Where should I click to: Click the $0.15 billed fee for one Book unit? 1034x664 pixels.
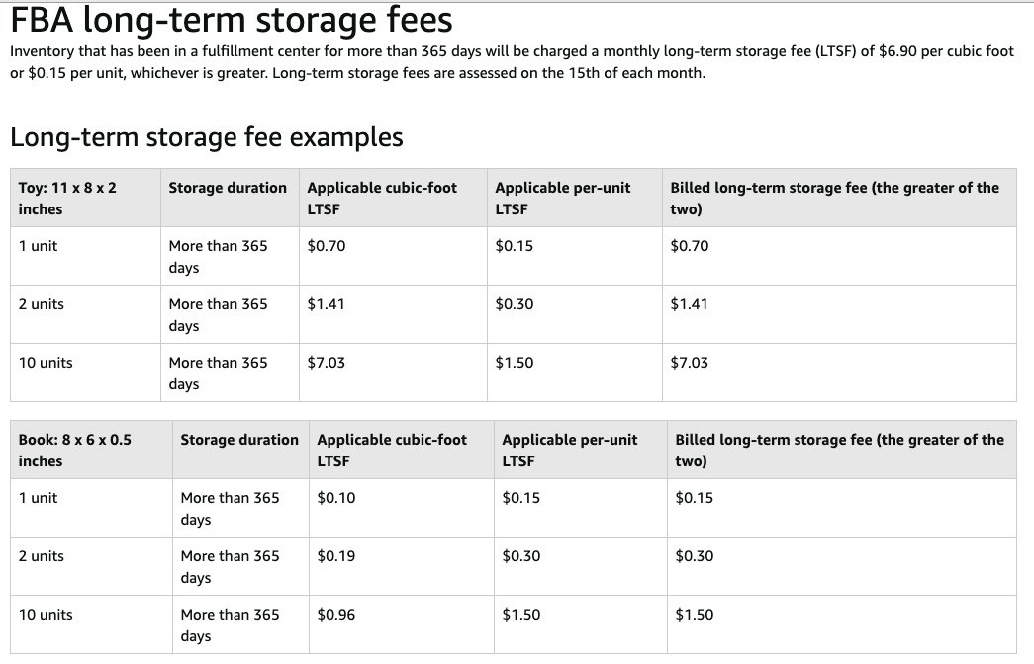[695, 498]
